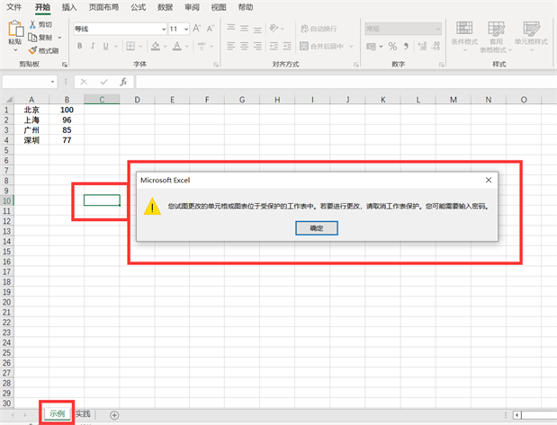Select the Format Painter (格式刷) tool
Image resolution: width=557 pixels, height=425 pixels.
click(32, 50)
